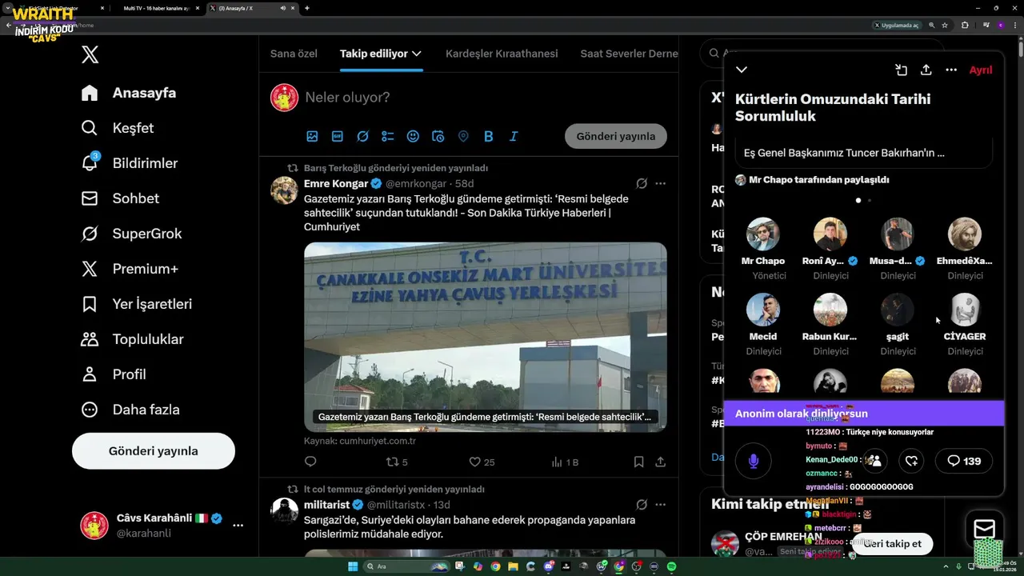This screenshot has height=576, width=1024.
Task: Switch to Sana özel tab
Action: (x=294, y=54)
